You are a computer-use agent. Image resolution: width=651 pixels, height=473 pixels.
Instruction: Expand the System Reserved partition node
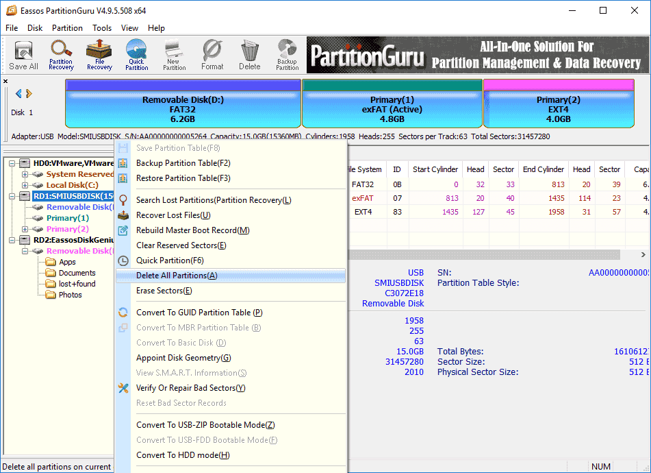(x=25, y=174)
